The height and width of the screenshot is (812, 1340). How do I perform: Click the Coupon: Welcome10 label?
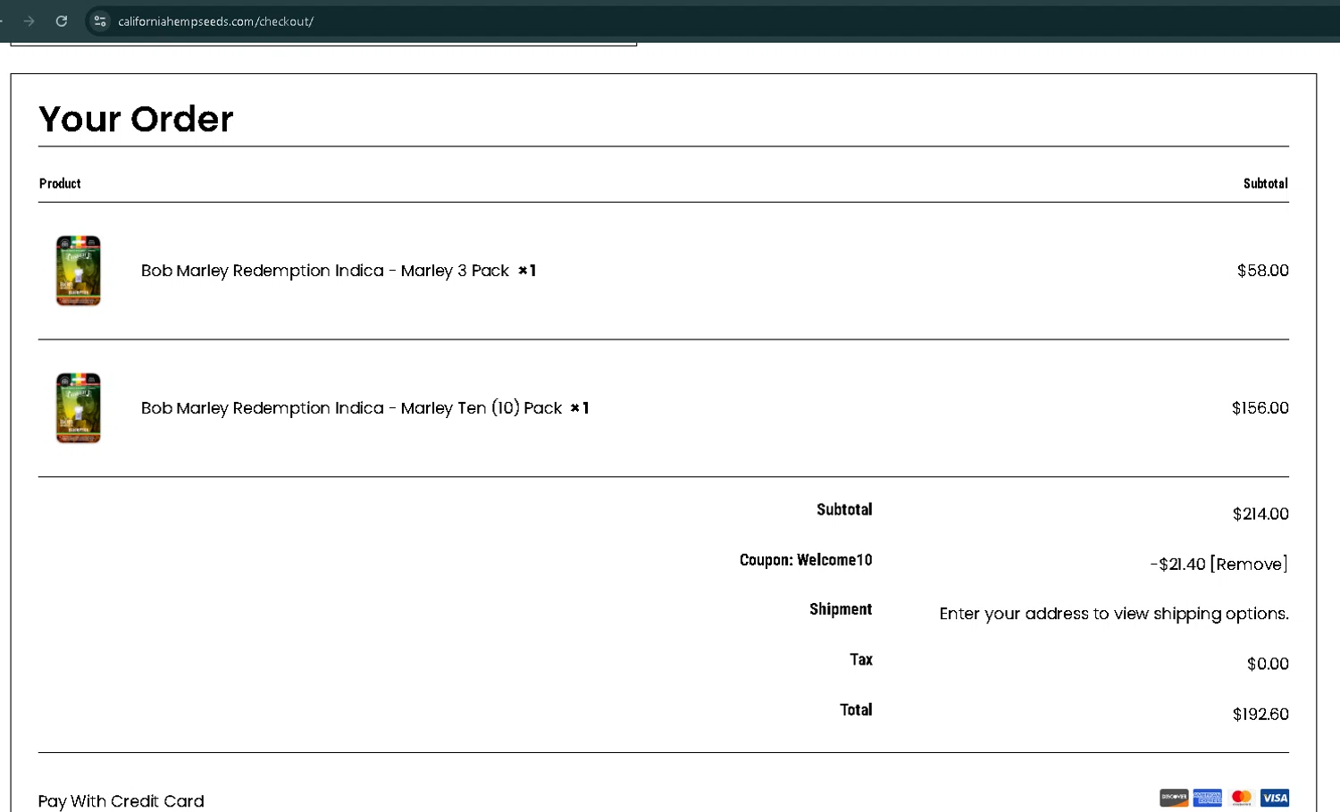click(806, 560)
